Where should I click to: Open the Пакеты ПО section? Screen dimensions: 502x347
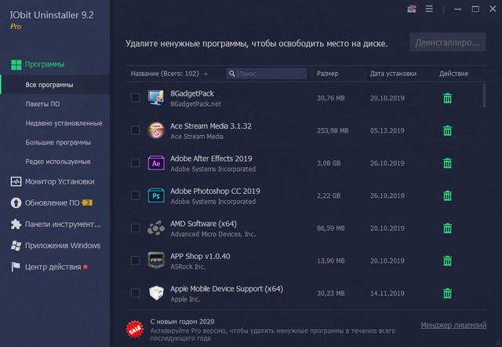[x=42, y=104]
